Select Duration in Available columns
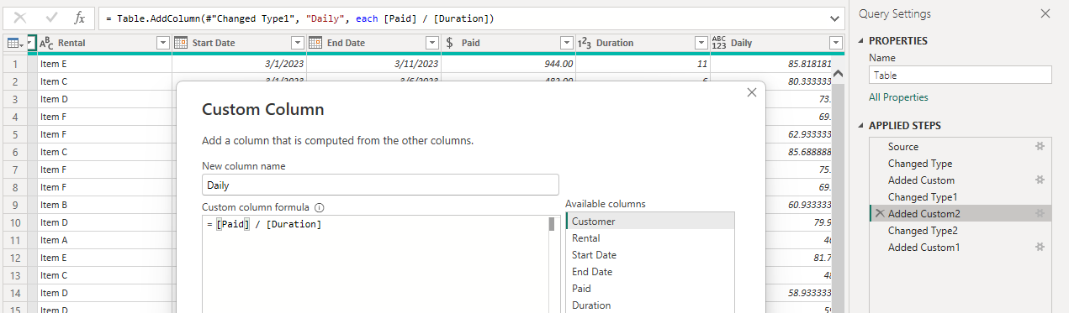This screenshot has width=1069, height=313. [650, 305]
